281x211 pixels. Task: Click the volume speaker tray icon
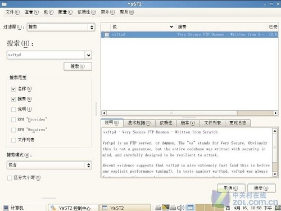coord(180,208)
